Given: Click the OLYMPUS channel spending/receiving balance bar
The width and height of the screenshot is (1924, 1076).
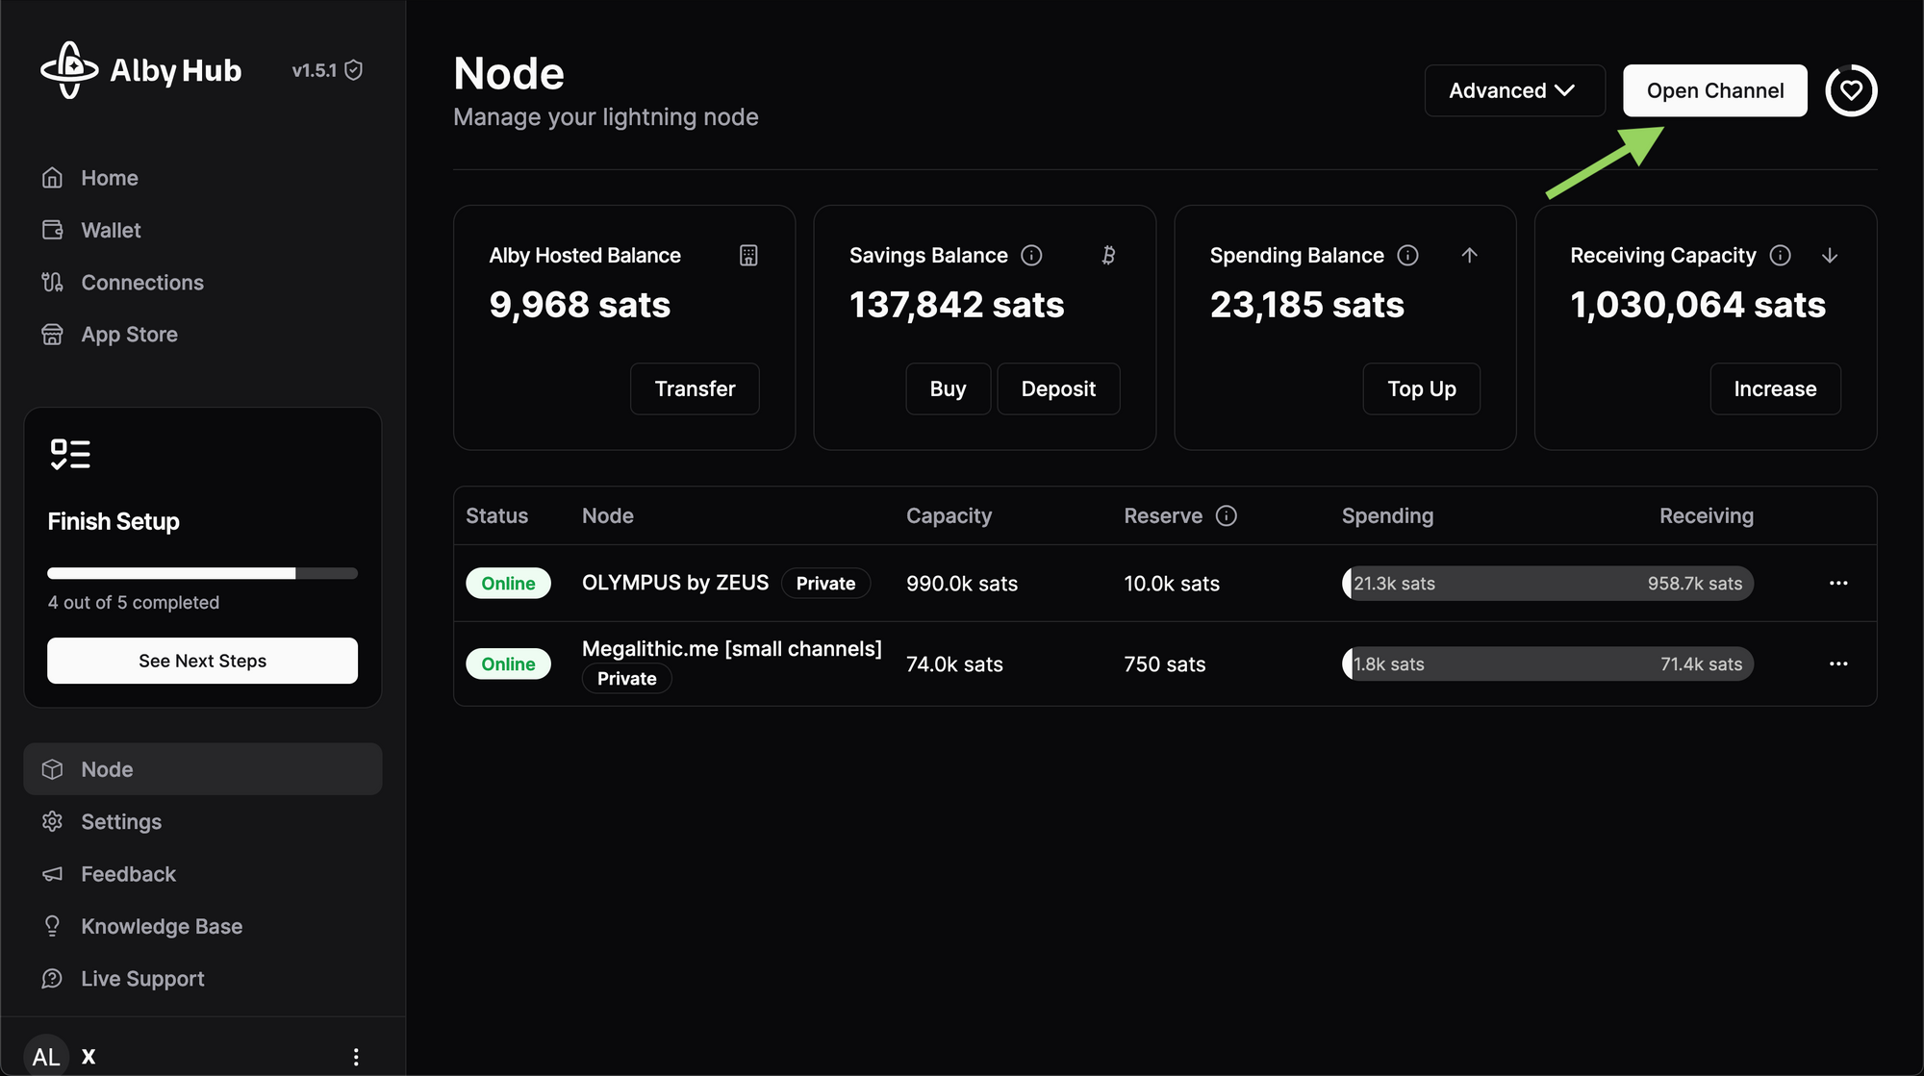Looking at the screenshot, I should [x=1547, y=584].
